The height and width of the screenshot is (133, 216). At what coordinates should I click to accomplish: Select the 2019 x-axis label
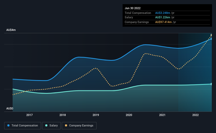pos(96,115)
